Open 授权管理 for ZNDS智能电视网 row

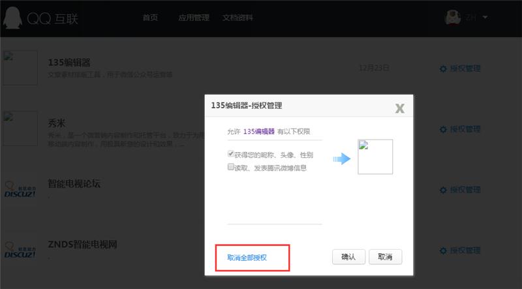(x=465, y=251)
